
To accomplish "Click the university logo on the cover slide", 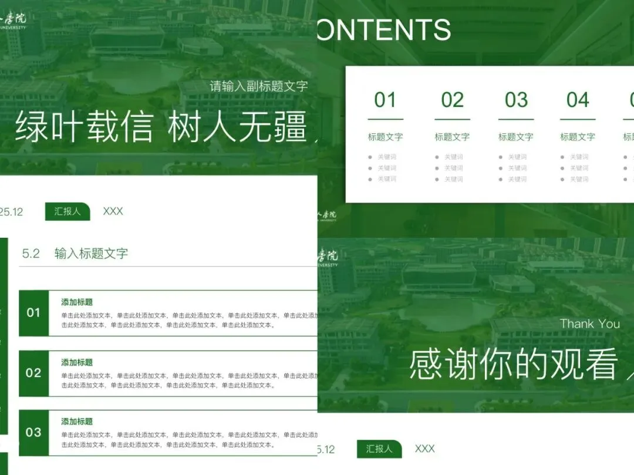I will [x=13, y=21].
